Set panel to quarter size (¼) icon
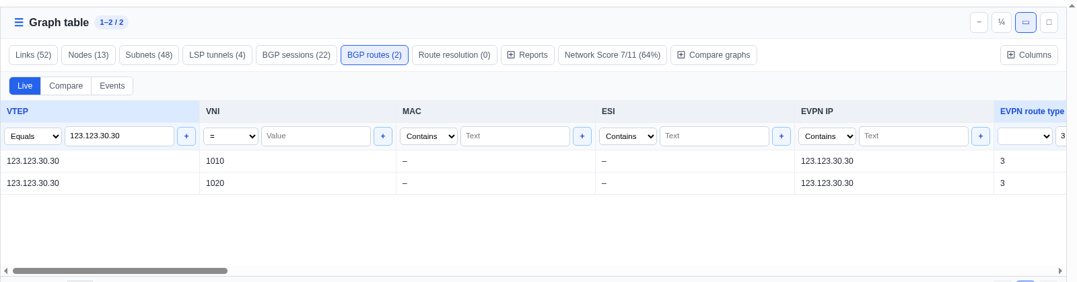Image resolution: width=1077 pixels, height=282 pixels. tap(1002, 22)
